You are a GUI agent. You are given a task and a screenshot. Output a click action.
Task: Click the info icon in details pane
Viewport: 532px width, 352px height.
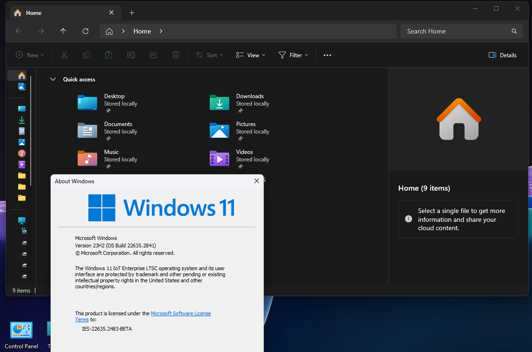click(408, 219)
